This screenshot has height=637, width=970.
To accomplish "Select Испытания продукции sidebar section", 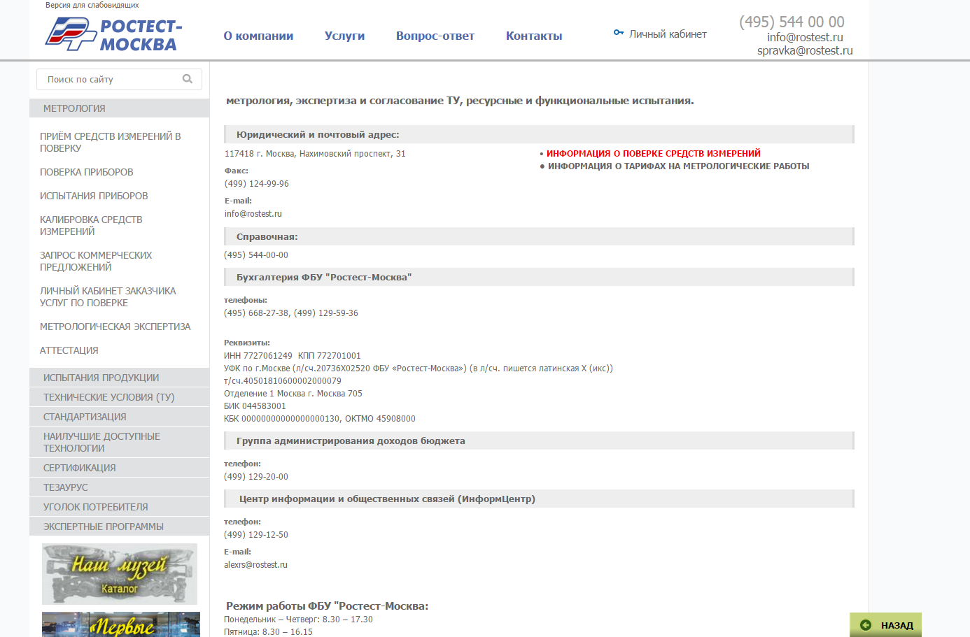I will coord(119,378).
